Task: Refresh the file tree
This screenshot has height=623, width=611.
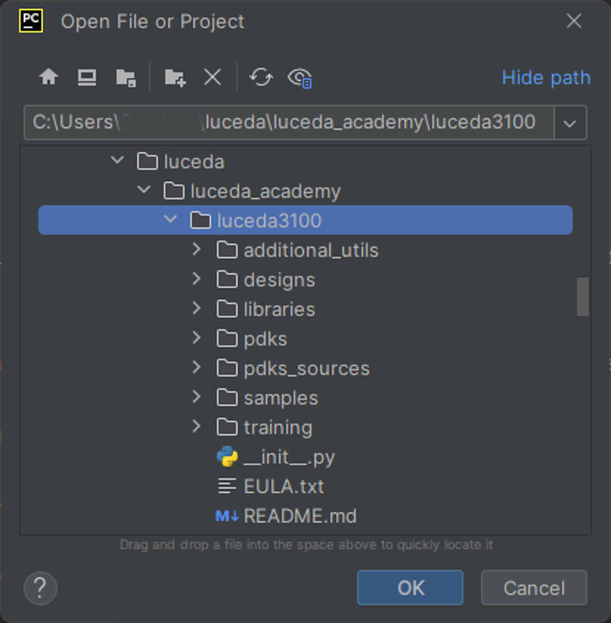Action: click(261, 78)
